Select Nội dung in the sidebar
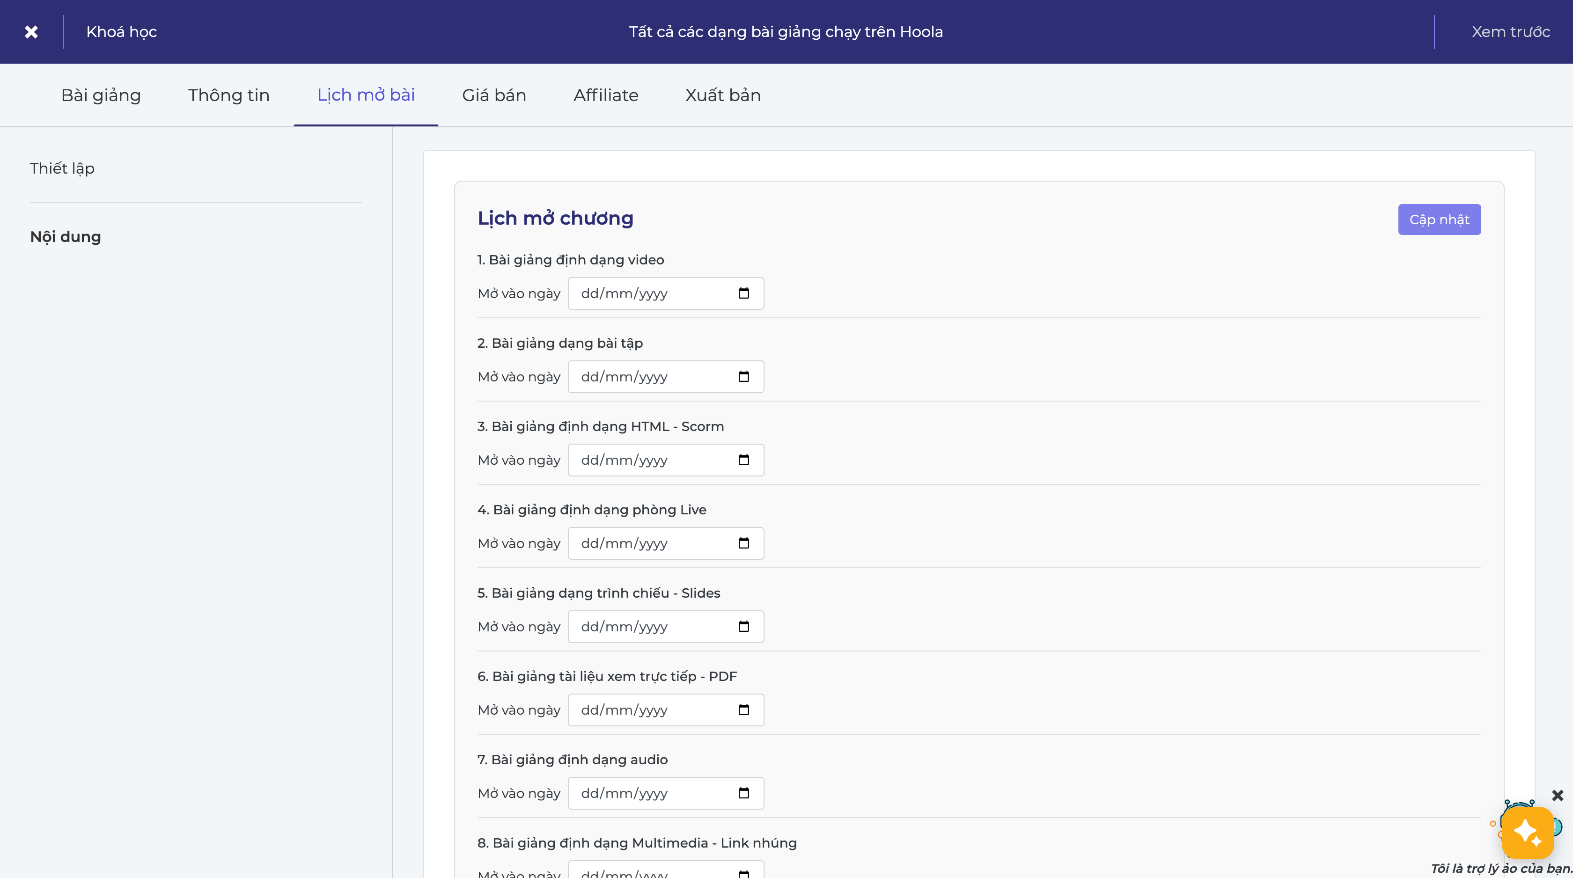1573x878 pixels. pyautogui.click(x=66, y=237)
